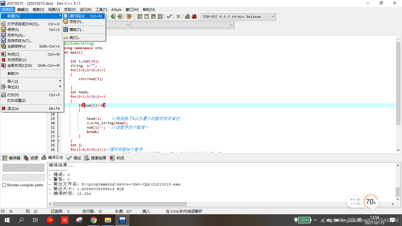Click the 中止 button
402x226 pixels.
[24, 168]
